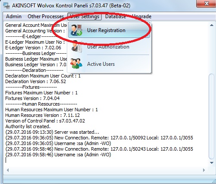The height and width of the screenshot is (184, 216).
Task: Click the User Registration icon with green plus
Action: 76,30
